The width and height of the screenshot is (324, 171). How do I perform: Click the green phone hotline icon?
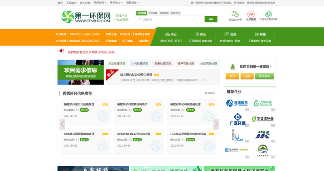pos(269,14)
